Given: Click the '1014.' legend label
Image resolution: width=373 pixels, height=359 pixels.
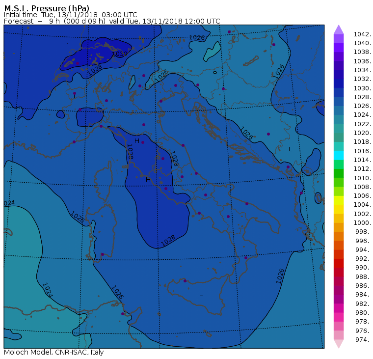Looking at the screenshot, I should click(x=362, y=160).
